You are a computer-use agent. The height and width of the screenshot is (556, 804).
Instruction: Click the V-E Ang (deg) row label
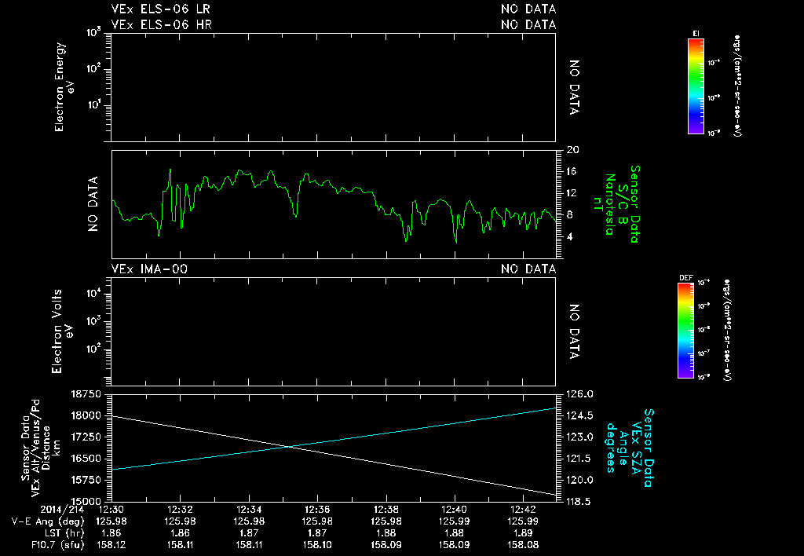click(48, 521)
